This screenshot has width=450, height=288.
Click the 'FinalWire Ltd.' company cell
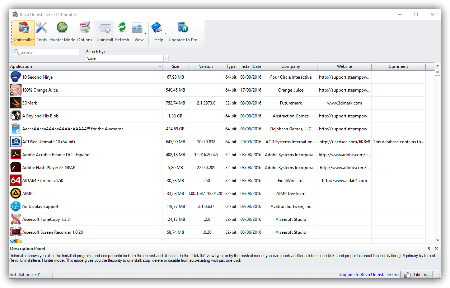[291, 181]
